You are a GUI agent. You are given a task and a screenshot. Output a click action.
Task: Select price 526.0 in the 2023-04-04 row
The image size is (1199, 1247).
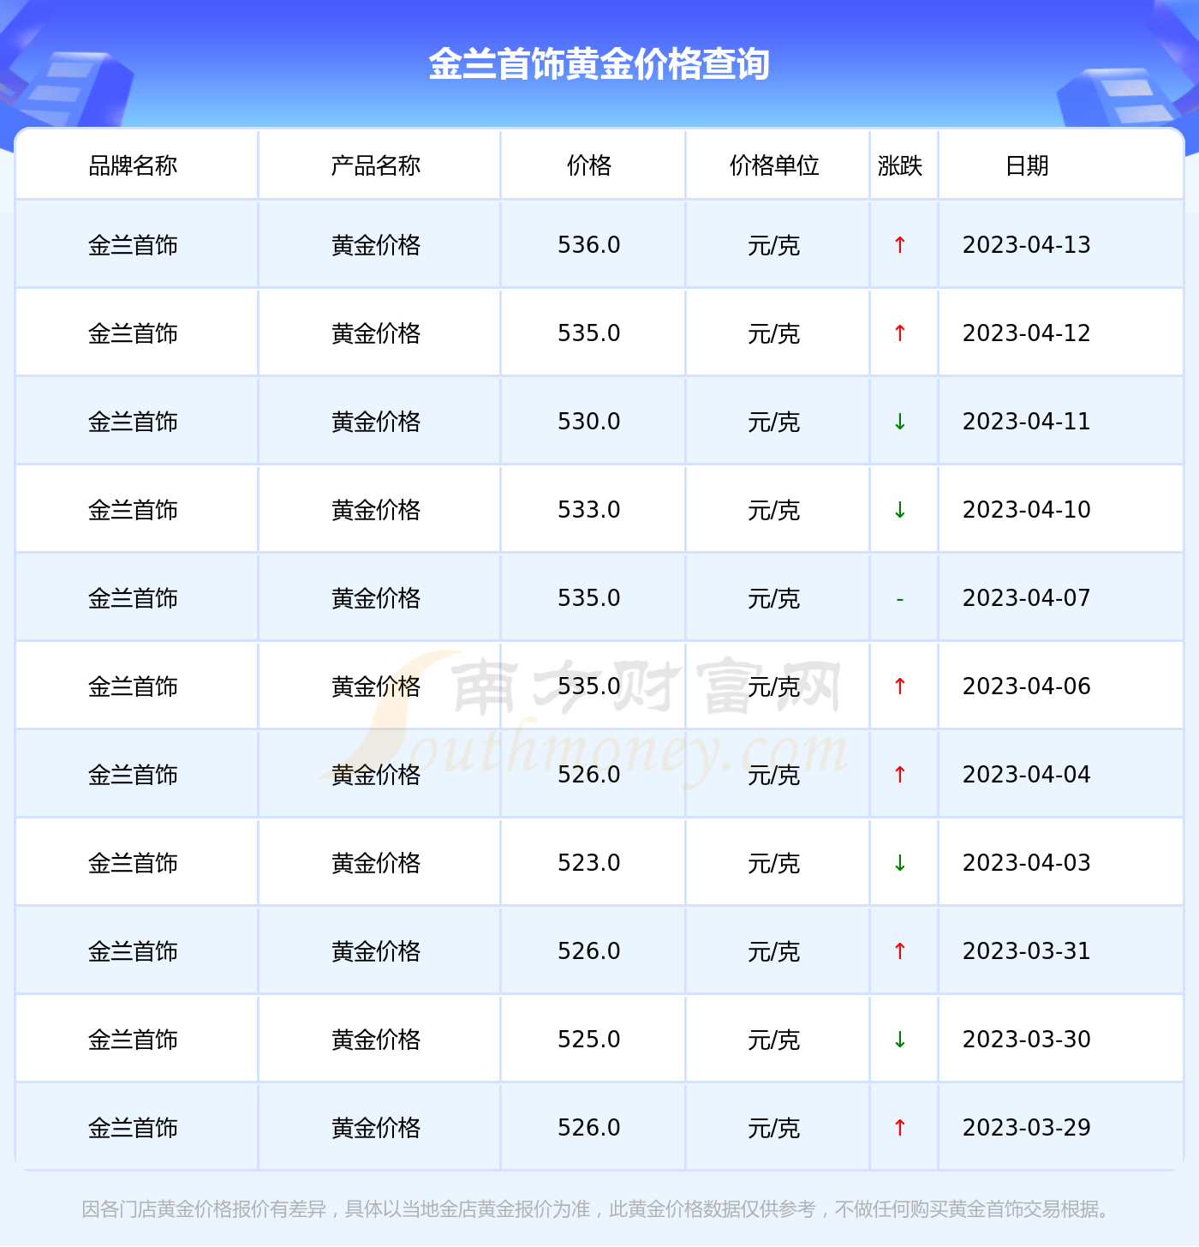point(589,775)
